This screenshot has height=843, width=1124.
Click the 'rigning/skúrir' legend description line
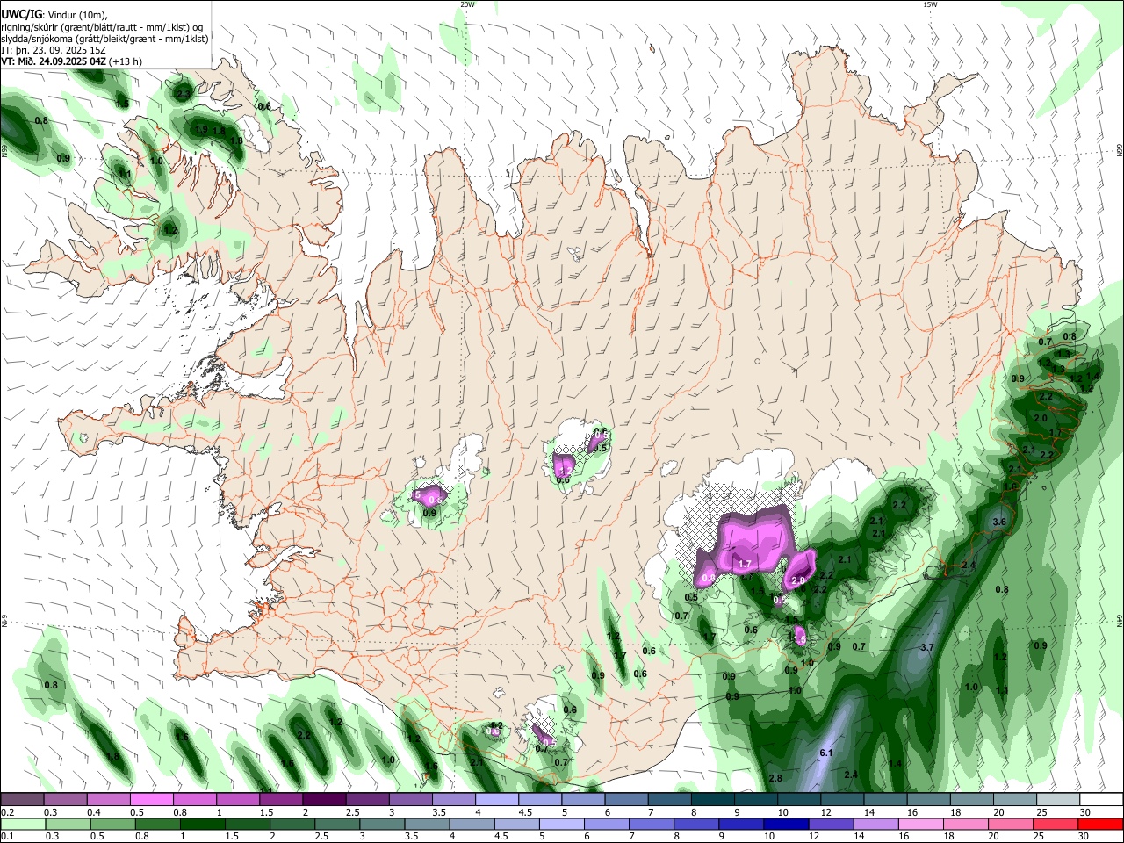point(102,26)
